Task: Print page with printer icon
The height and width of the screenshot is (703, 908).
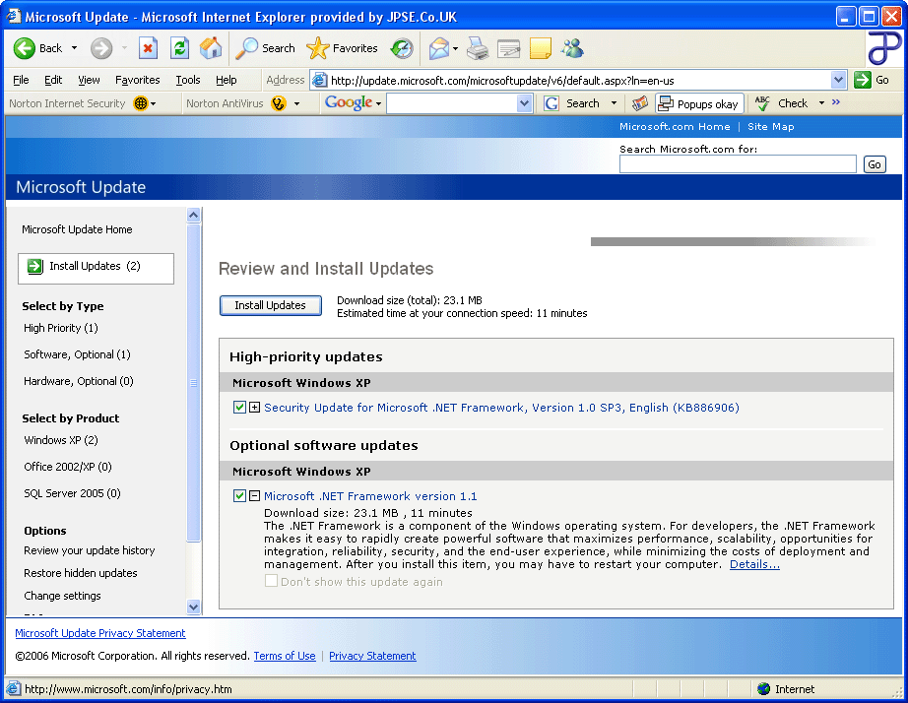Action: point(478,48)
